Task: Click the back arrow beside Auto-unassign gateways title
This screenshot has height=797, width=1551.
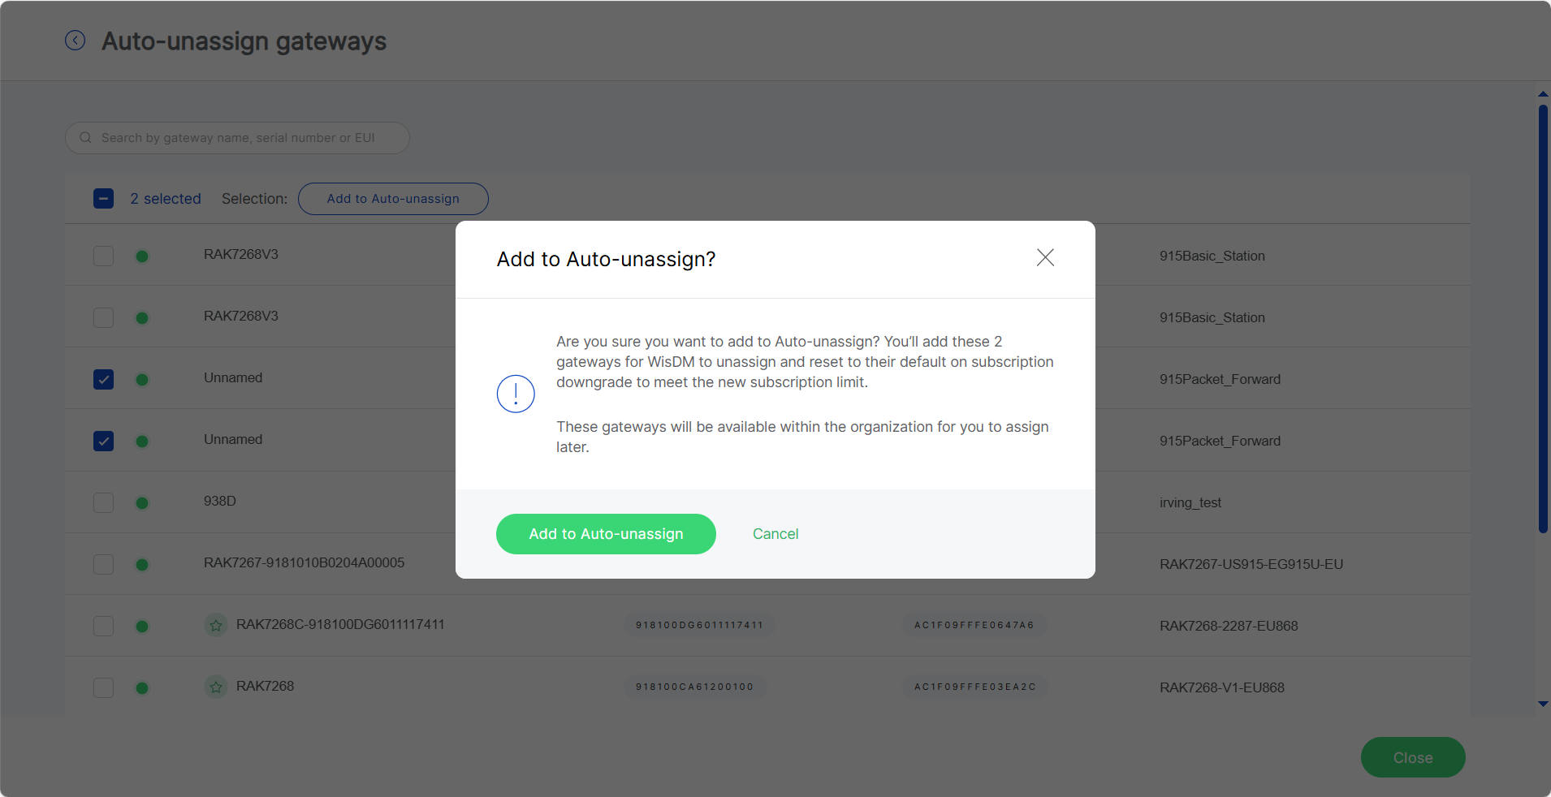Action: click(x=74, y=41)
